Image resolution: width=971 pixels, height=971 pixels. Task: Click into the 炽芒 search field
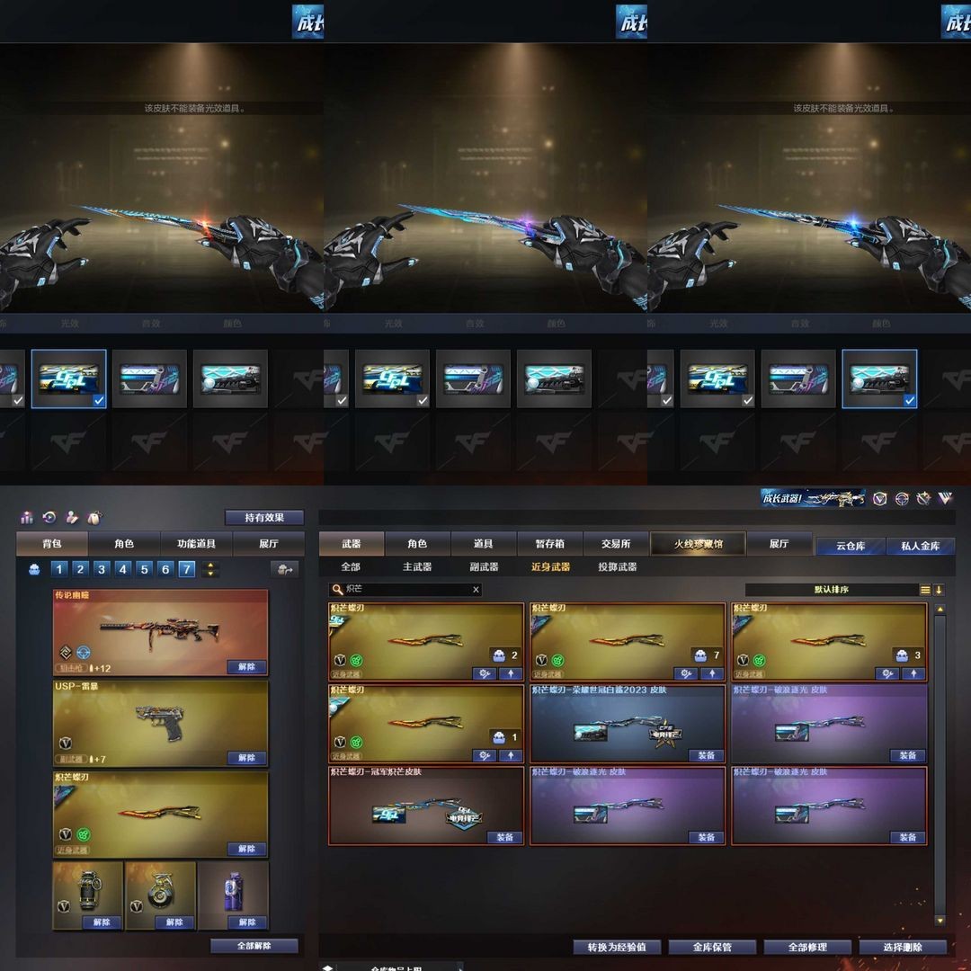click(x=405, y=590)
